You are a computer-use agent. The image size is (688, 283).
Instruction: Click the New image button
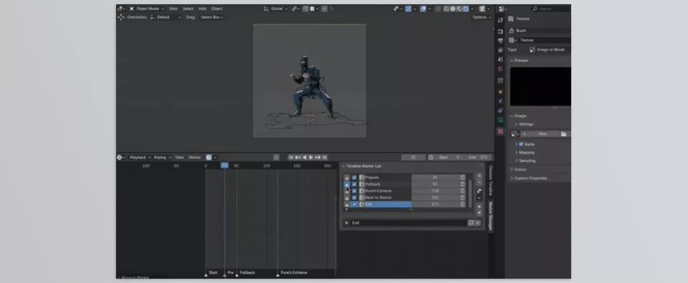[543, 134]
